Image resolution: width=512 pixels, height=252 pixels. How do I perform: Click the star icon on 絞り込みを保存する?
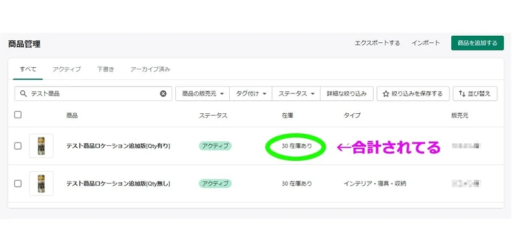386,93
